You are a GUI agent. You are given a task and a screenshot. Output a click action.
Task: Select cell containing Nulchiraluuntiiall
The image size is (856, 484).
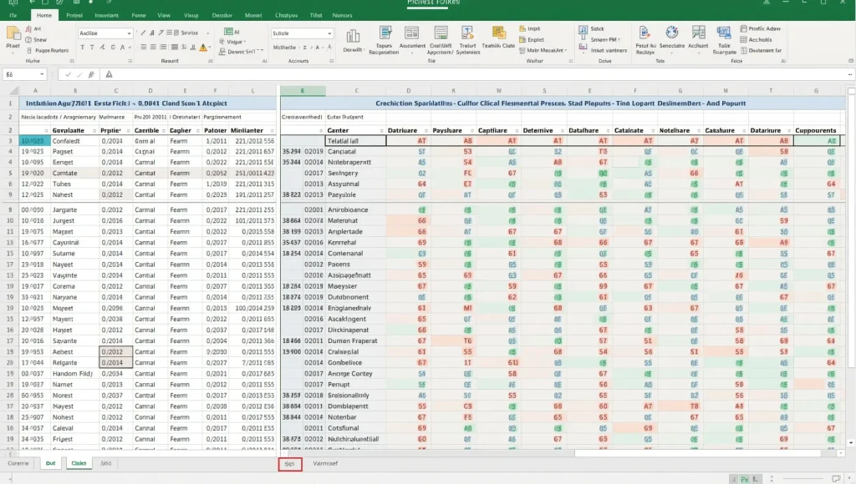(356, 439)
